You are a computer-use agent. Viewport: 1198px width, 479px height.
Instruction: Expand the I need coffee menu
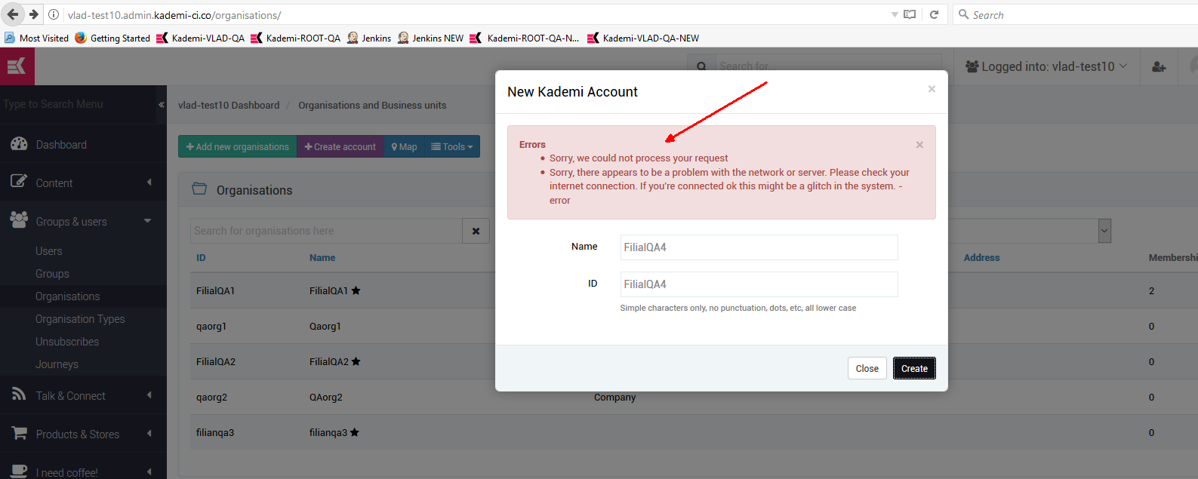tap(149, 471)
